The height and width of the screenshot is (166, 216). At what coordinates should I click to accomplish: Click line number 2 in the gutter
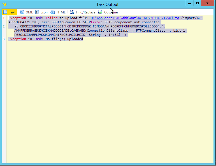point(4,26)
